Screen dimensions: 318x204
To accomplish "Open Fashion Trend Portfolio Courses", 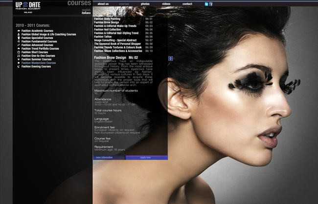I will [x=40, y=49].
